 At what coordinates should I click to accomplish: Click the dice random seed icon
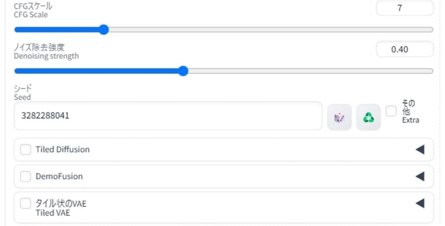pos(339,117)
